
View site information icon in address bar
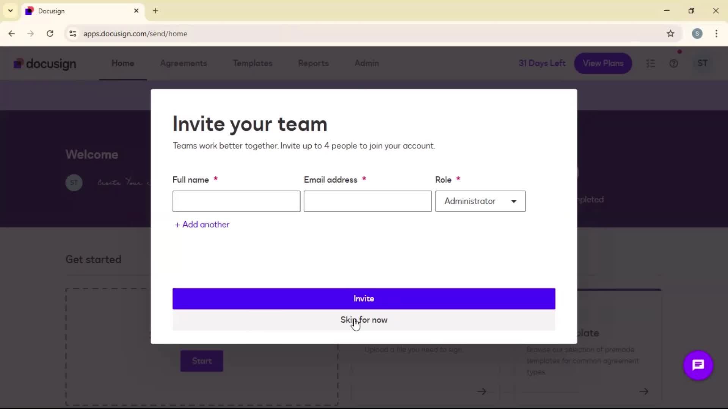tap(73, 34)
